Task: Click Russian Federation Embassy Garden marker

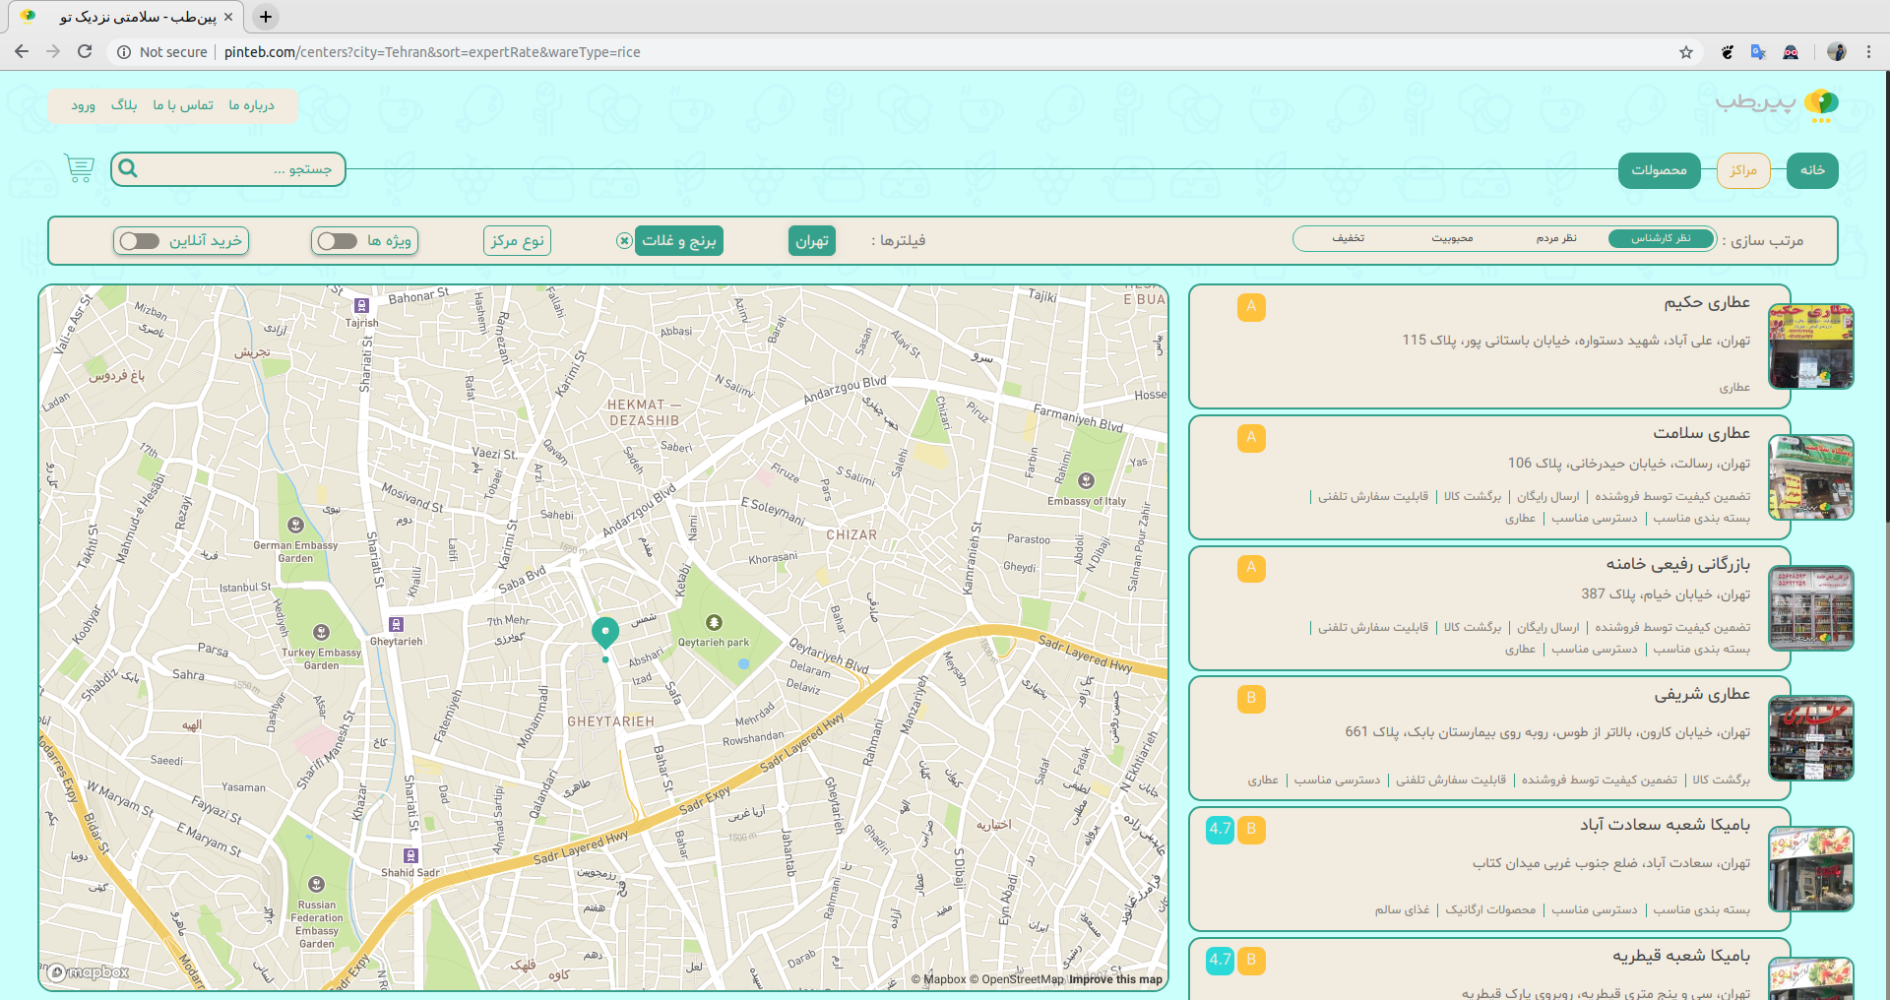Action: pos(316,884)
